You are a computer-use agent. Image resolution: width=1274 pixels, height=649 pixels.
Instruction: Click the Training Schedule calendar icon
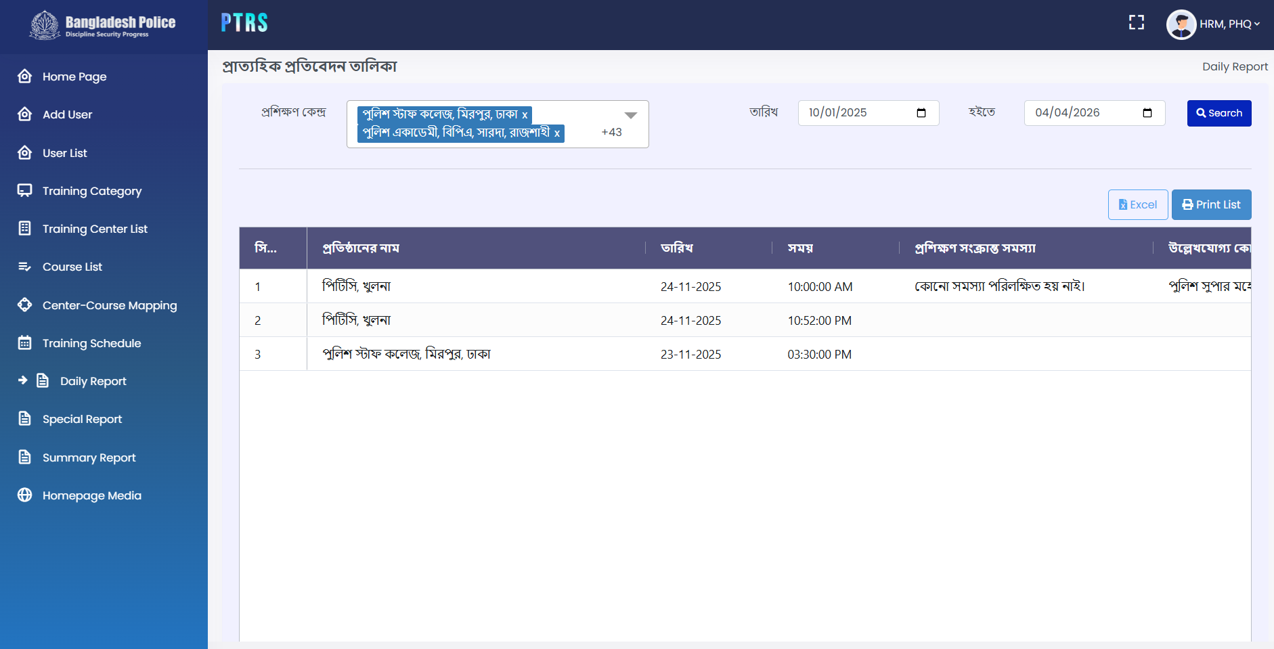[x=25, y=343]
